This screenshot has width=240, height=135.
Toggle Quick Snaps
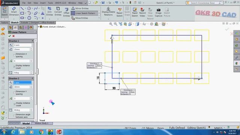(127, 12)
